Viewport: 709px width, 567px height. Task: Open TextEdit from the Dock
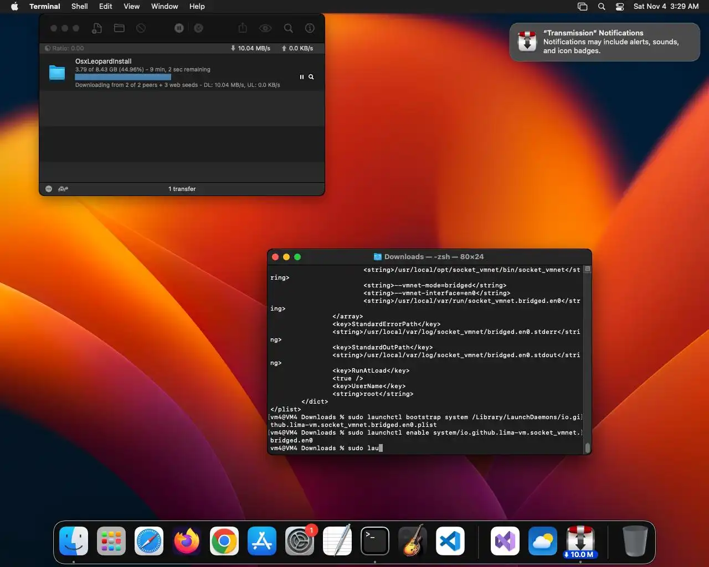pyautogui.click(x=337, y=541)
